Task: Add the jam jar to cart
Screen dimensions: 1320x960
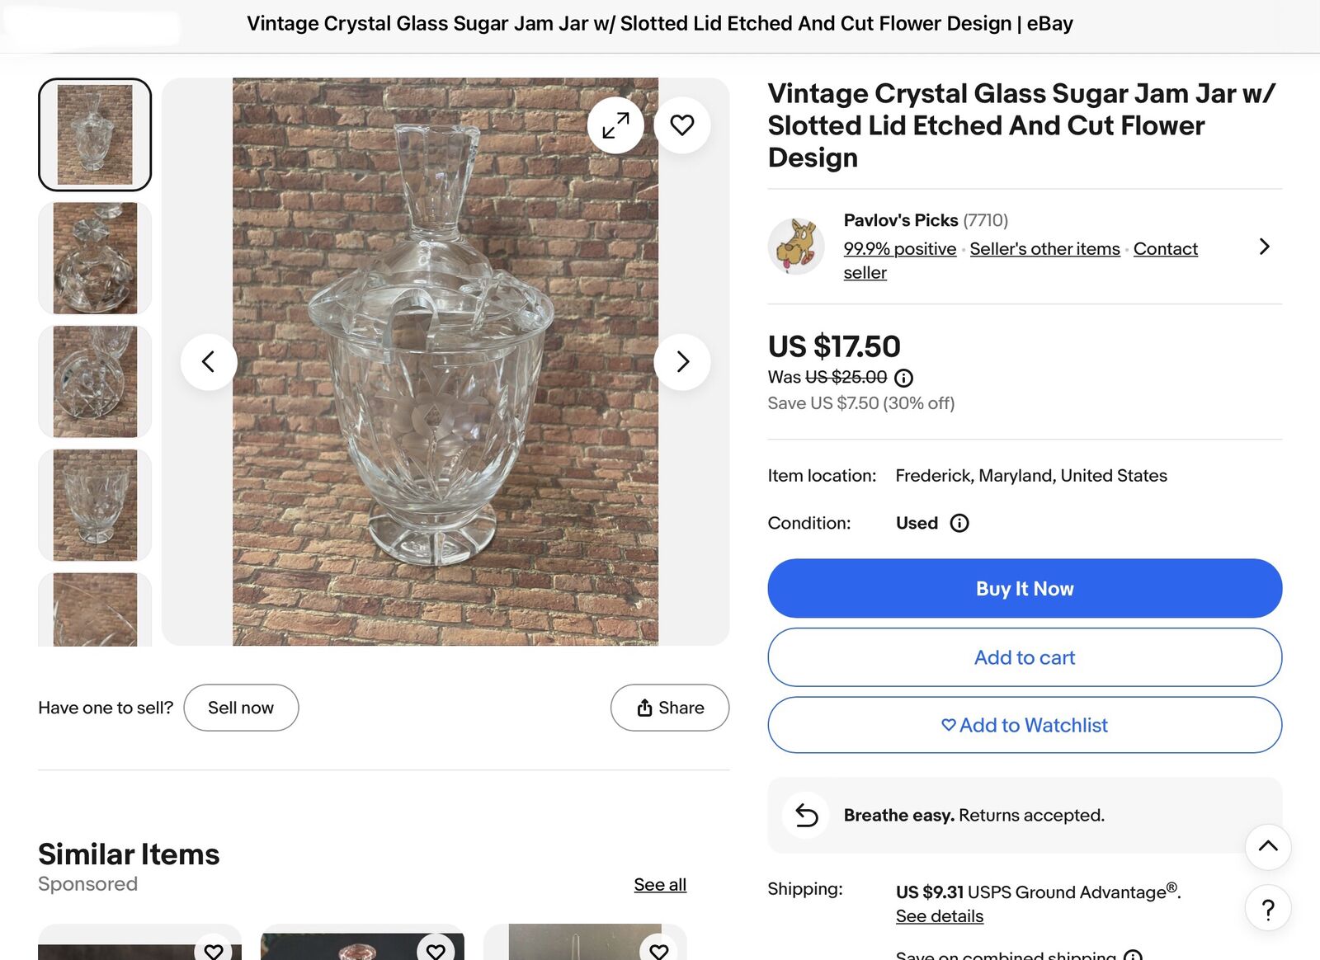Action: (1025, 657)
